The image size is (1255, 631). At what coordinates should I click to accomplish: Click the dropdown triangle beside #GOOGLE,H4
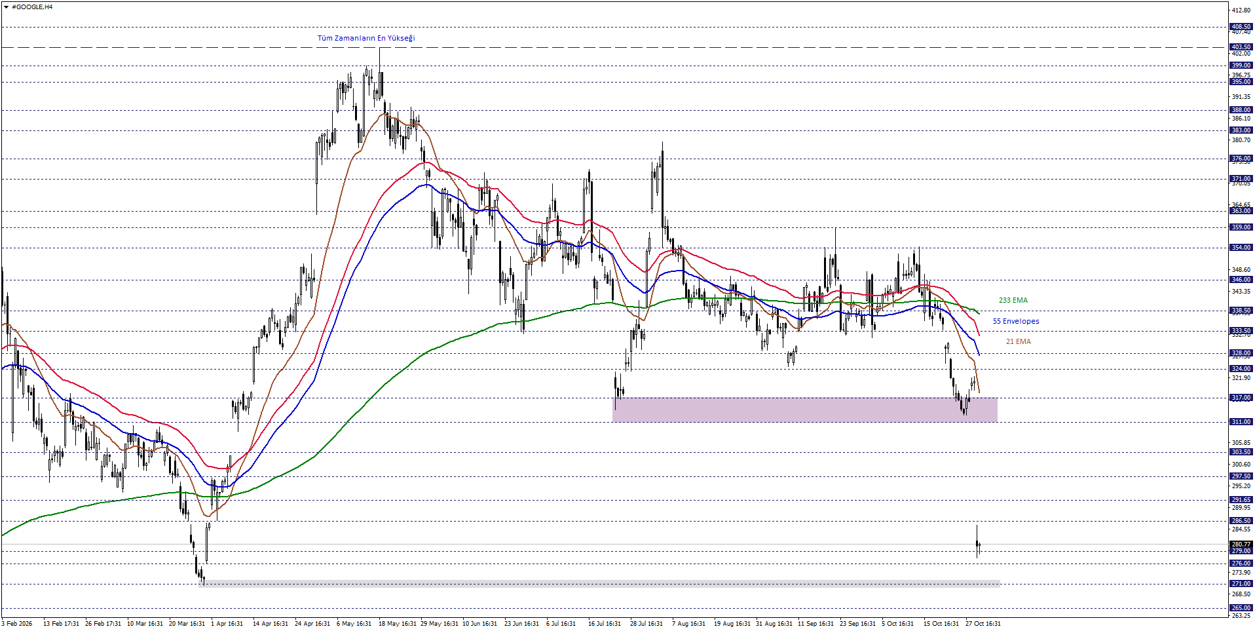pos(6,7)
